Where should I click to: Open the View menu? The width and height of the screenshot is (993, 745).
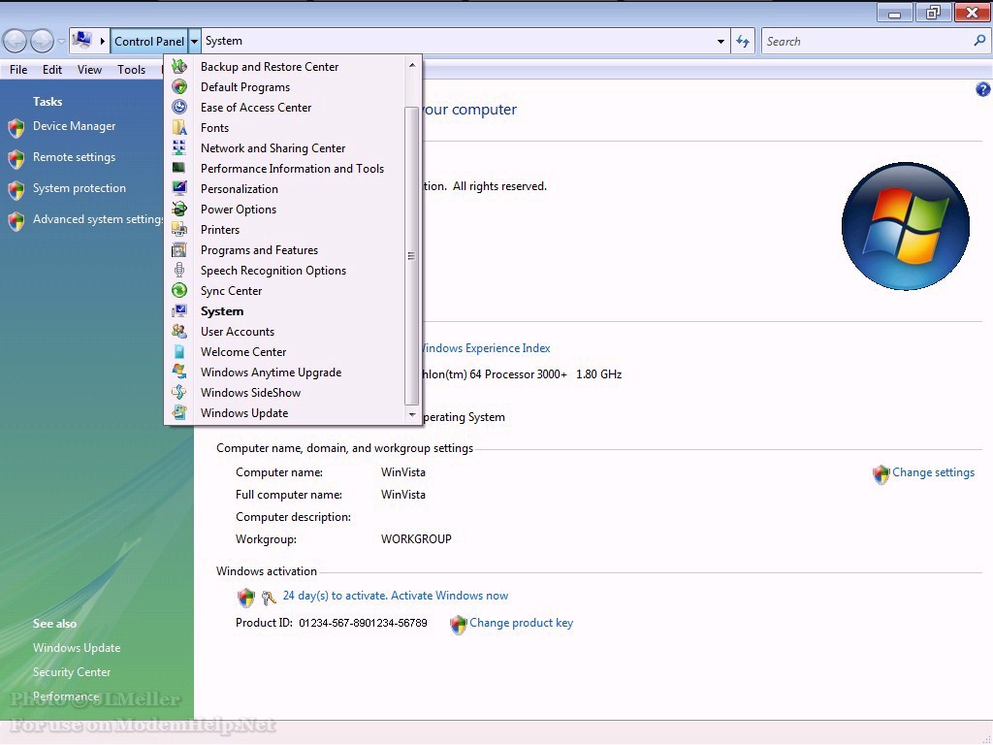[x=89, y=70]
